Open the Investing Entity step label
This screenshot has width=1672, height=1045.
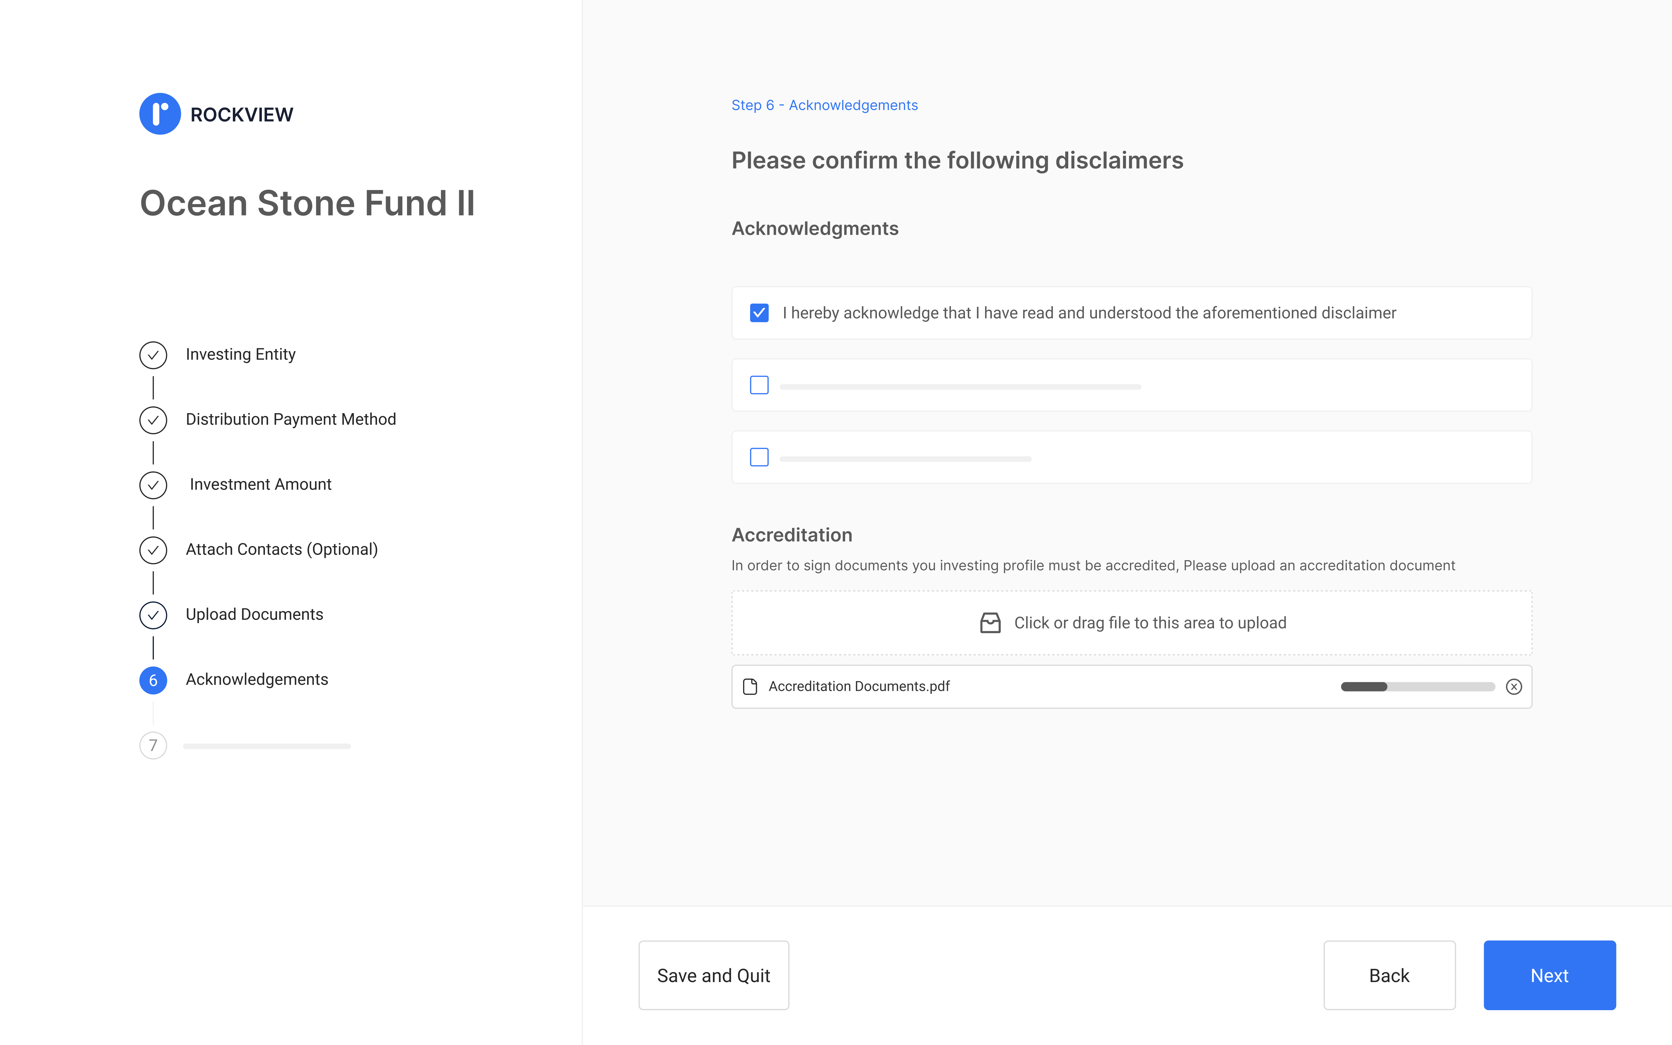click(x=240, y=354)
